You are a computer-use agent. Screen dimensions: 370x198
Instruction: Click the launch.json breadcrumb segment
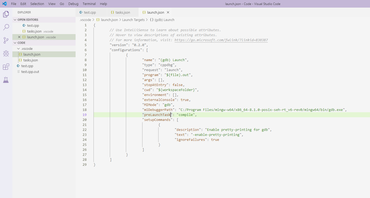pyautogui.click(x=107, y=20)
